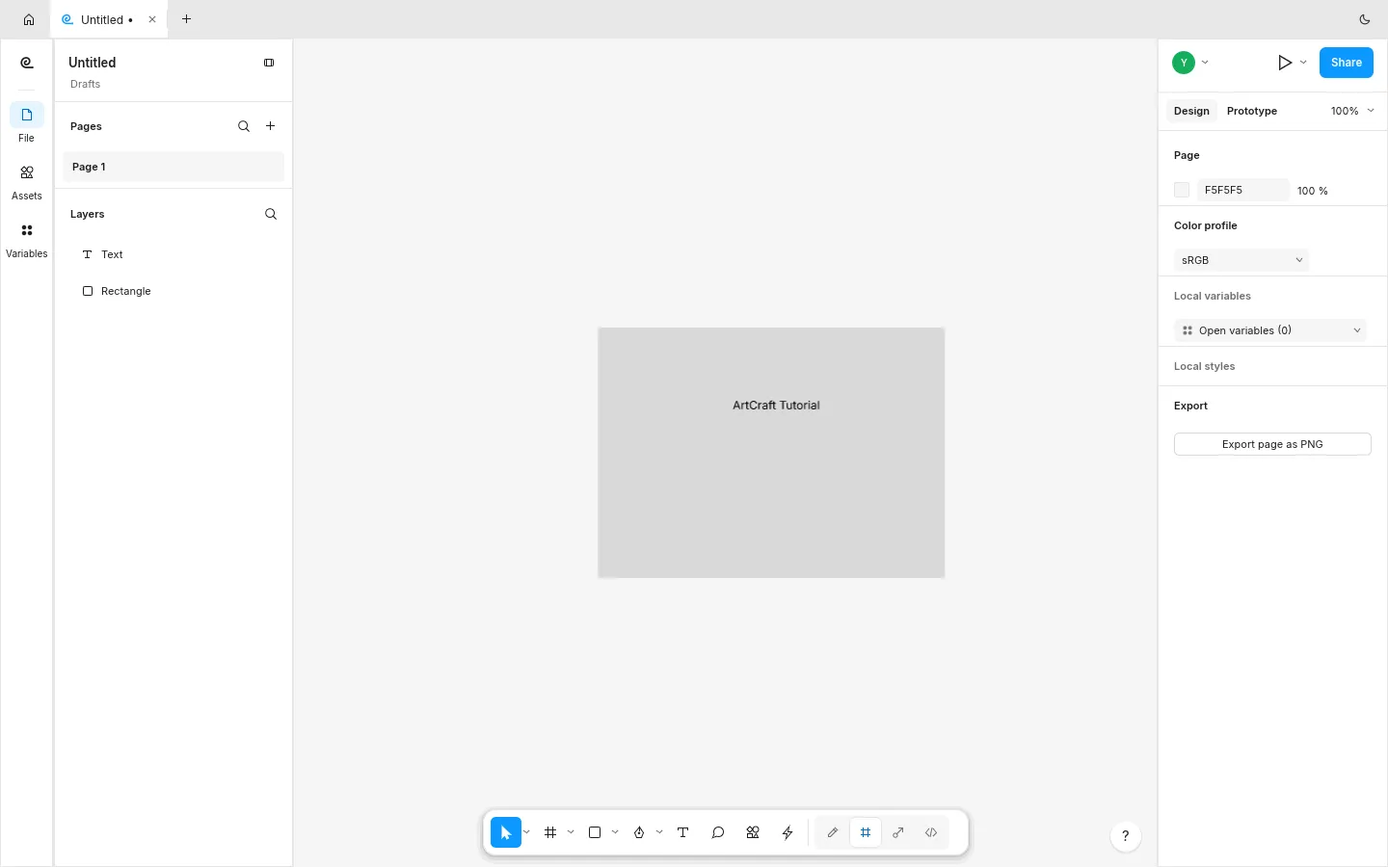Viewport: 1388px width, 867px height.
Task: Play the prototype presentation
Action: [1285, 63]
